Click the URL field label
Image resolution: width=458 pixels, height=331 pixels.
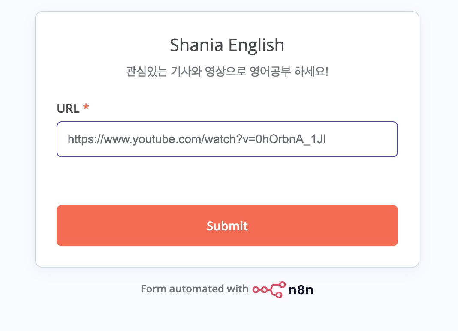pyautogui.click(x=68, y=109)
